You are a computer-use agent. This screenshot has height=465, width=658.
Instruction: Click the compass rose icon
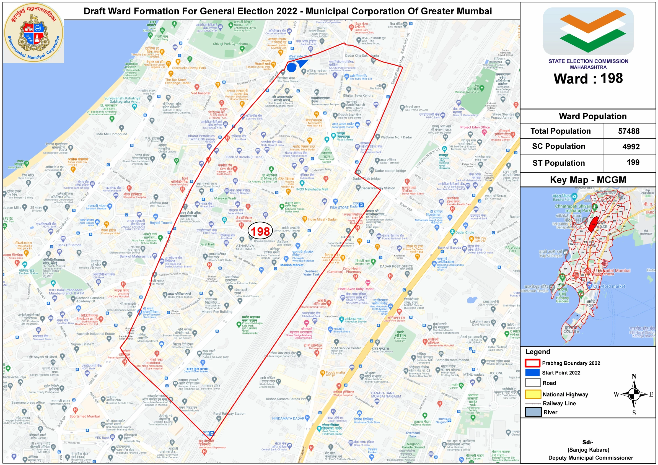(x=634, y=394)
